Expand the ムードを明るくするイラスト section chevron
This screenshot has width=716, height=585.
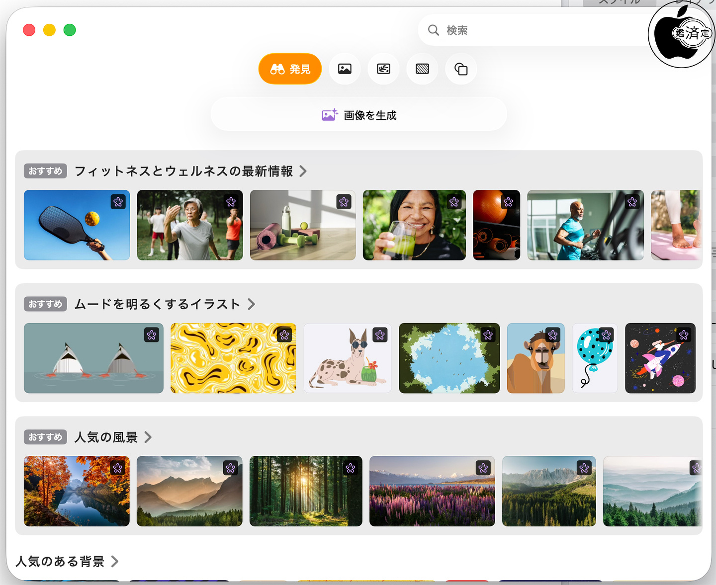pos(251,304)
